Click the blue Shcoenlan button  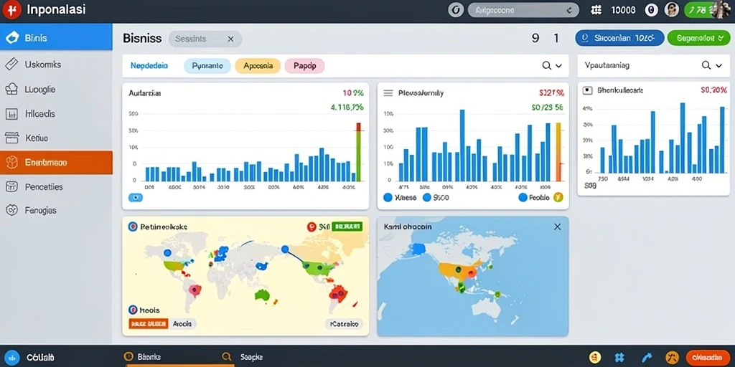(619, 38)
